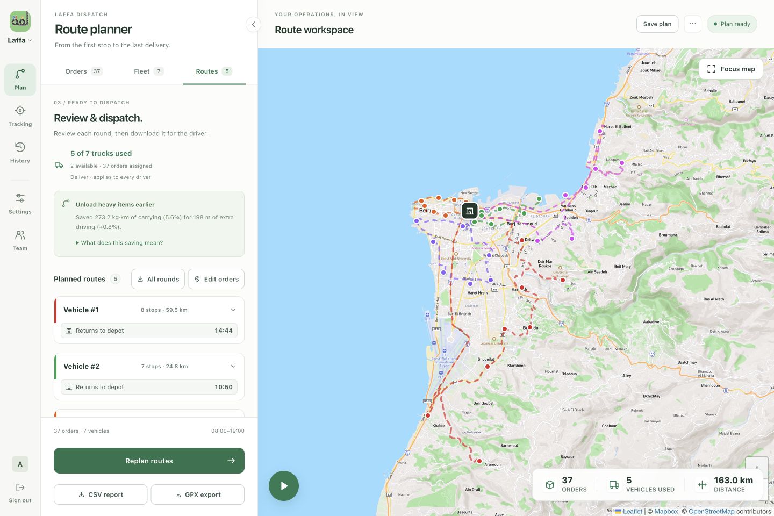Select the Routes tab

pyautogui.click(x=214, y=71)
